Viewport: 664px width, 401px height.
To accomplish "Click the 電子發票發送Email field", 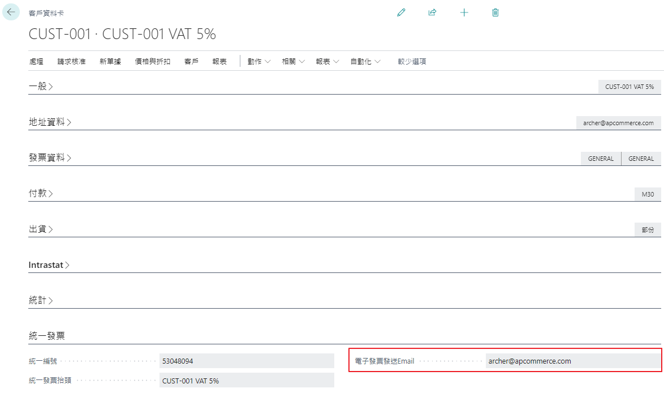I will [x=573, y=361].
